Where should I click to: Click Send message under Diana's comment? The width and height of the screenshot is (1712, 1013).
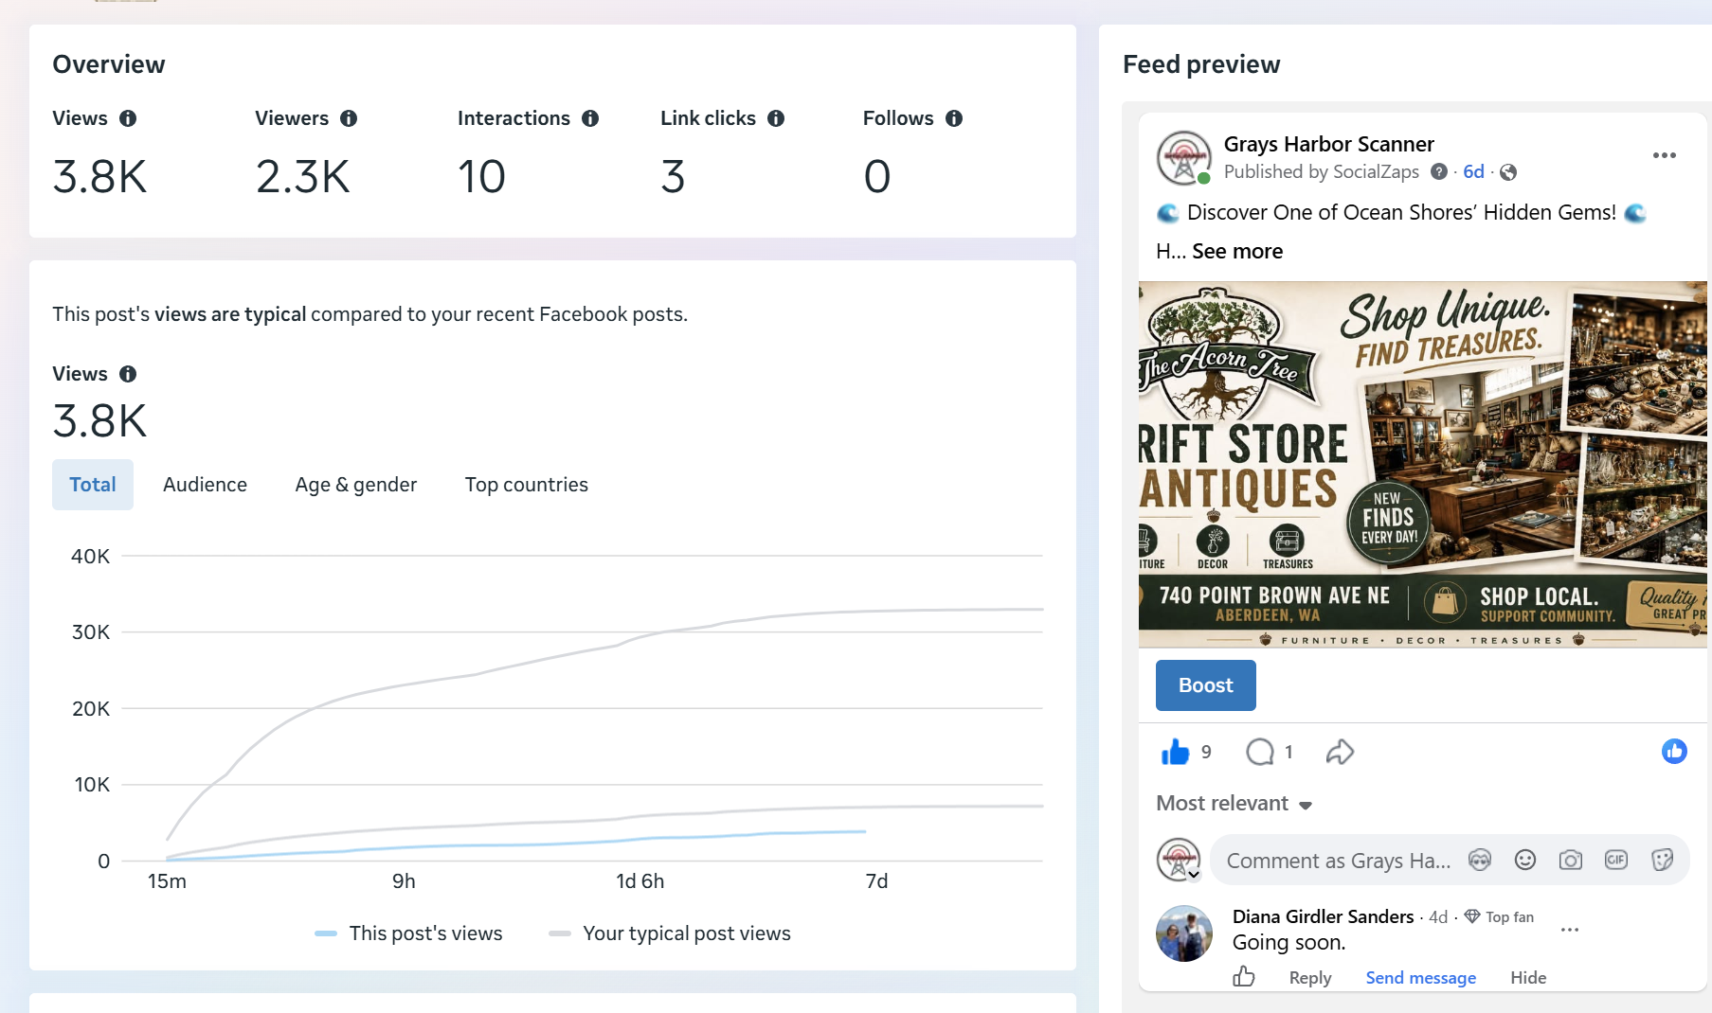pos(1420,978)
